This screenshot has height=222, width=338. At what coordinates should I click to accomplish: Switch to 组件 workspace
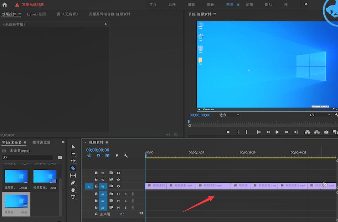[172, 5]
